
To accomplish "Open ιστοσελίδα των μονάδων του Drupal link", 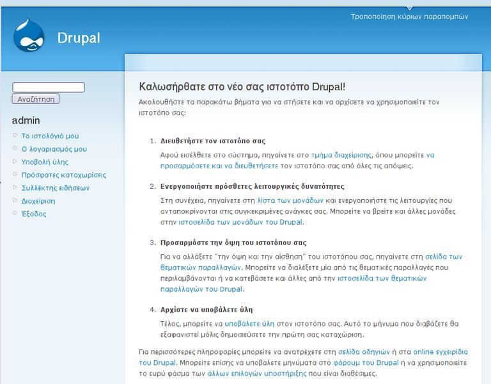I will pos(240,222).
